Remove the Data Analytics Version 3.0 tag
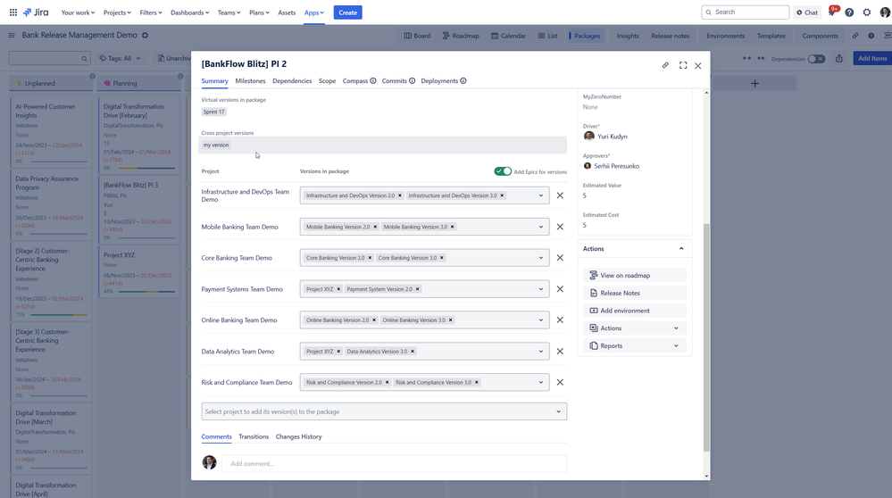Viewport: 892px width, 498px height. coord(413,352)
